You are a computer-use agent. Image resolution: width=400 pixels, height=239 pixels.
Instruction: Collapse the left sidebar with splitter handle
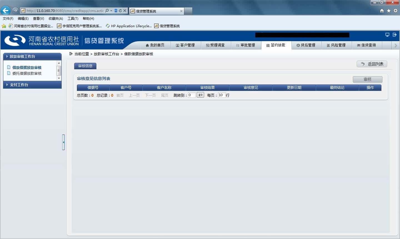point(63,142)
